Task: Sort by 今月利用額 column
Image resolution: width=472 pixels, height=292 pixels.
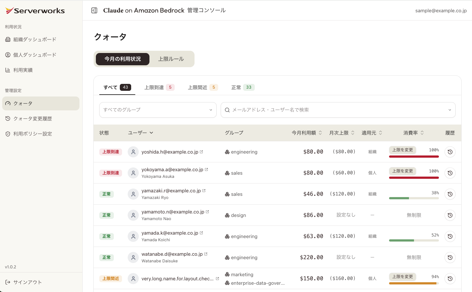Action: 307,133
